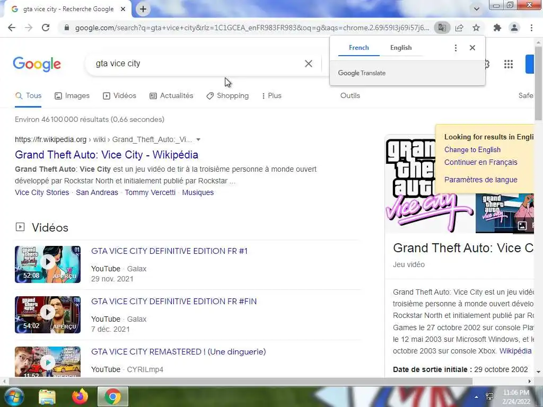Bookmark this page with the star icon
This screenshot has height=407, width=543.
[476, 28]
